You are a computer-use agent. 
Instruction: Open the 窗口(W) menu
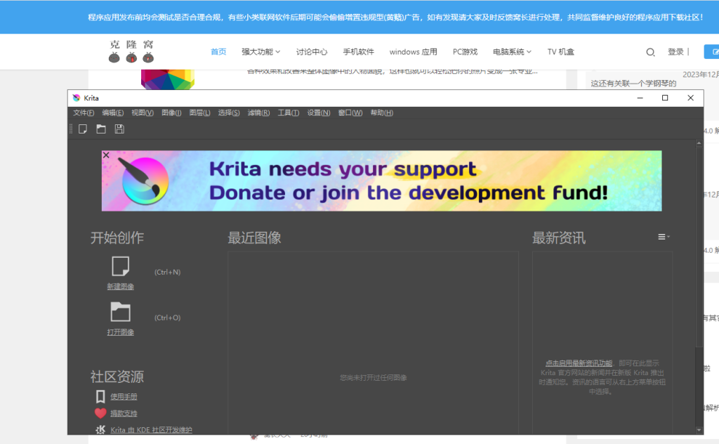tap(350, 113)
